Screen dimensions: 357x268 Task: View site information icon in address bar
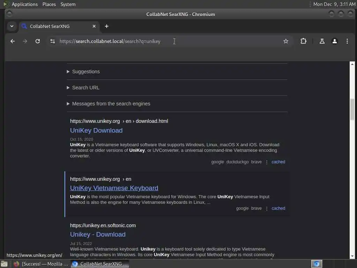(x=53, y=41)
